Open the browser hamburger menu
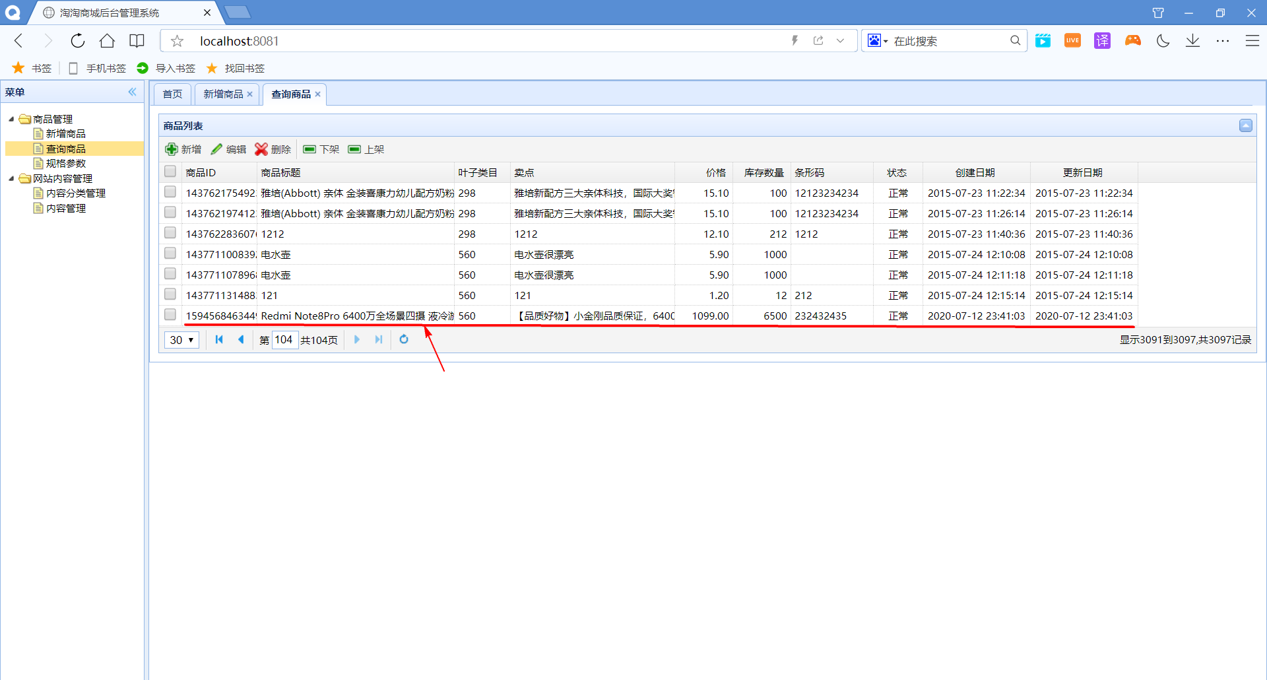The height and width of the screenshot is (680, 1267). click(1252, 41)
